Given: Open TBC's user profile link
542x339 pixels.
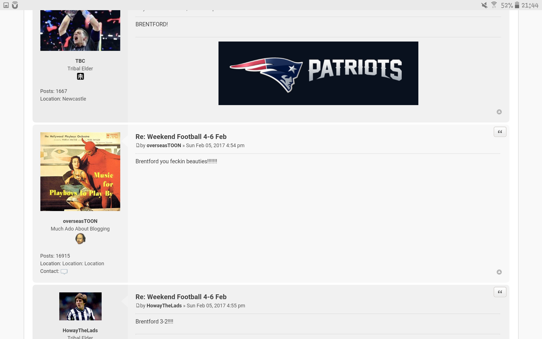Looking at the screenshot, I should coord(80,61).
